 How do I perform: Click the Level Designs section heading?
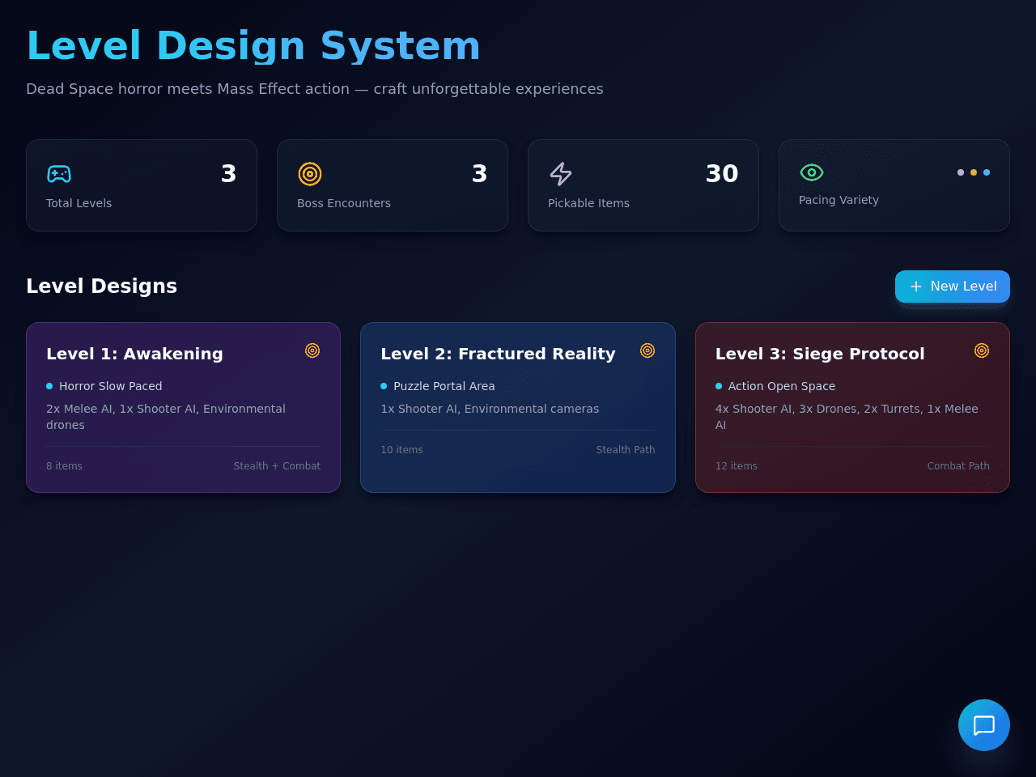[x=101, y=286]
